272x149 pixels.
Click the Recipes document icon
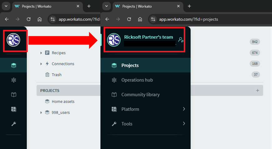[47, 53]
